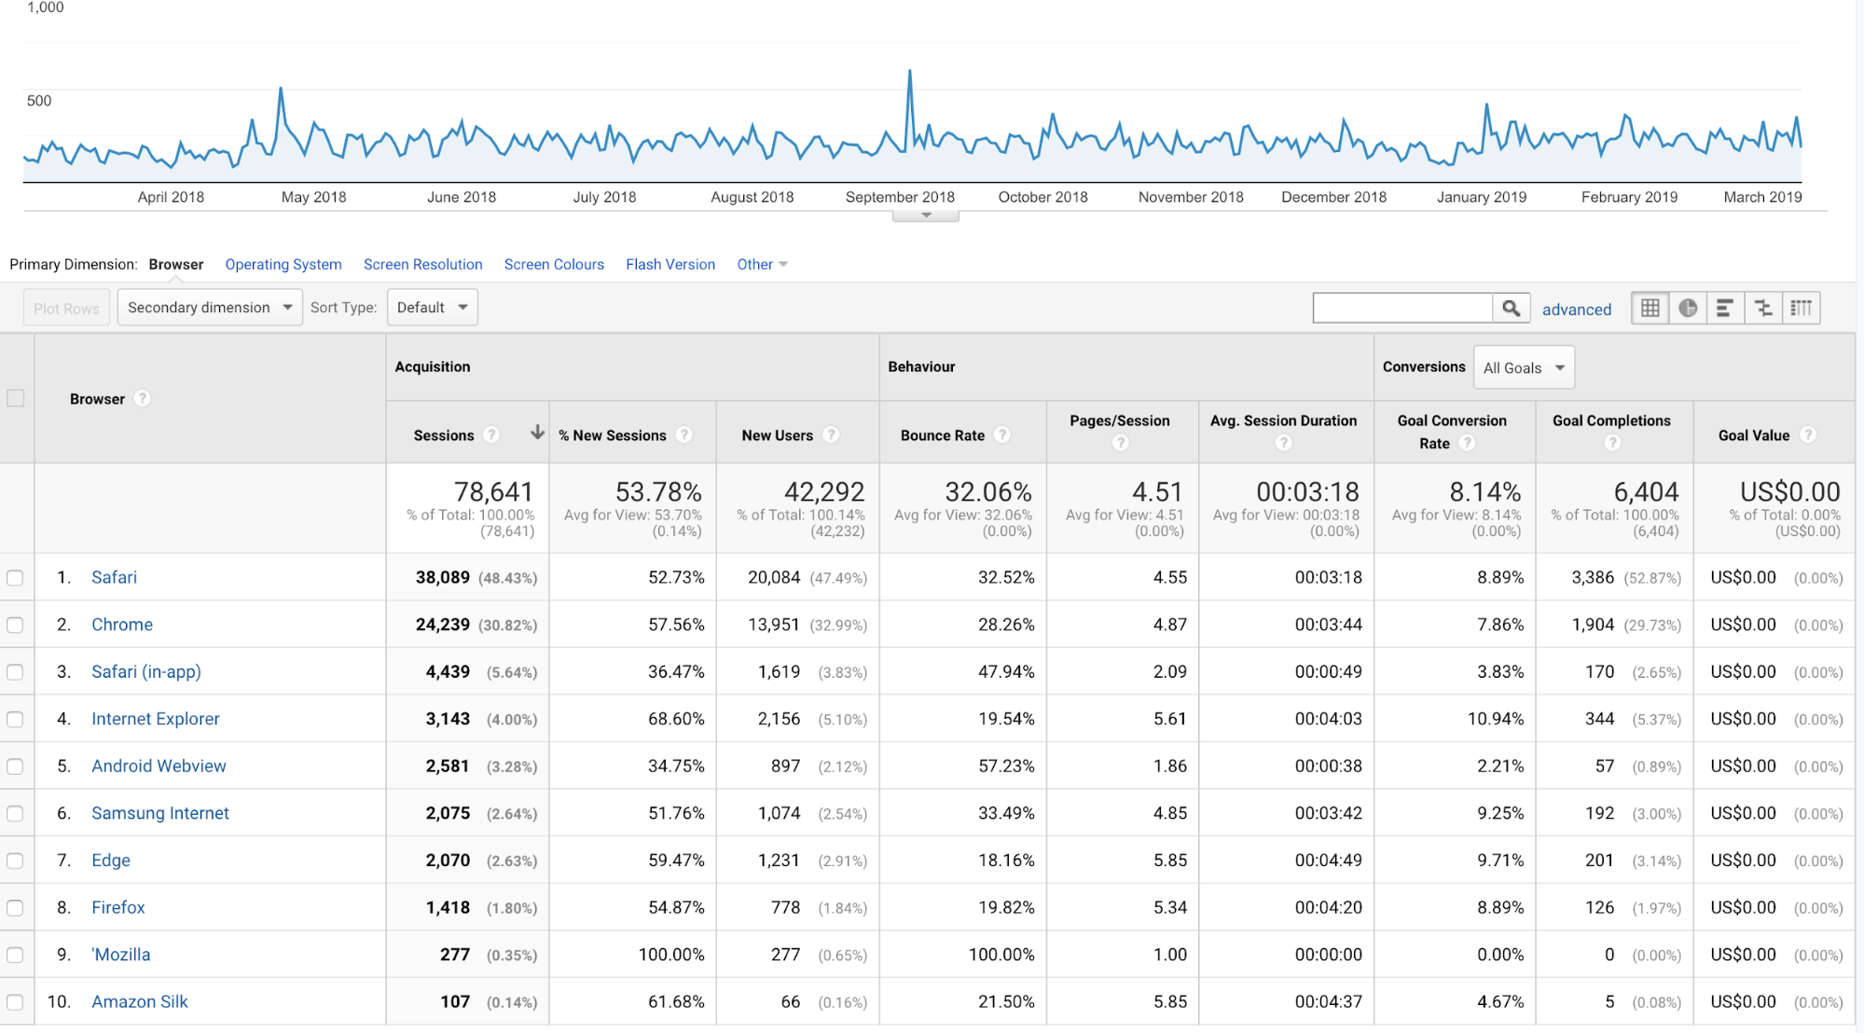Image resolution: width=1864 pixels, height=1034 pixels.
Task: Open help icon next to New Users
Action: point(831,434)
